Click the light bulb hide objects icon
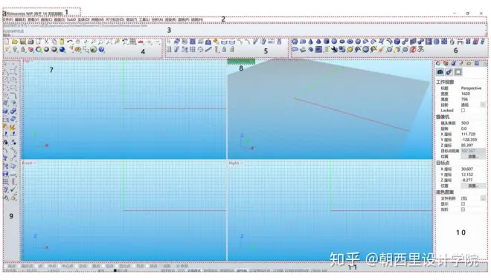Image resolution: width=491 pixels, height=280 pixels. [x=15, y=50]
